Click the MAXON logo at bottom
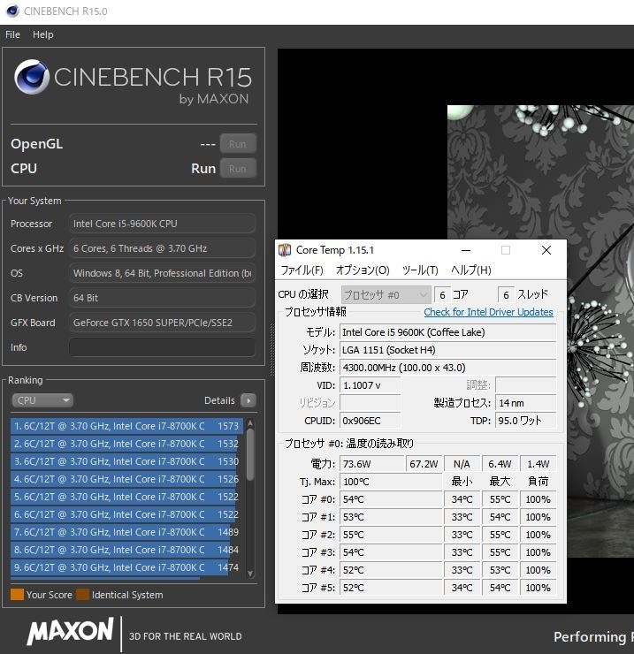The height and width of the screenshot is (654, 634). click(70, 631)
